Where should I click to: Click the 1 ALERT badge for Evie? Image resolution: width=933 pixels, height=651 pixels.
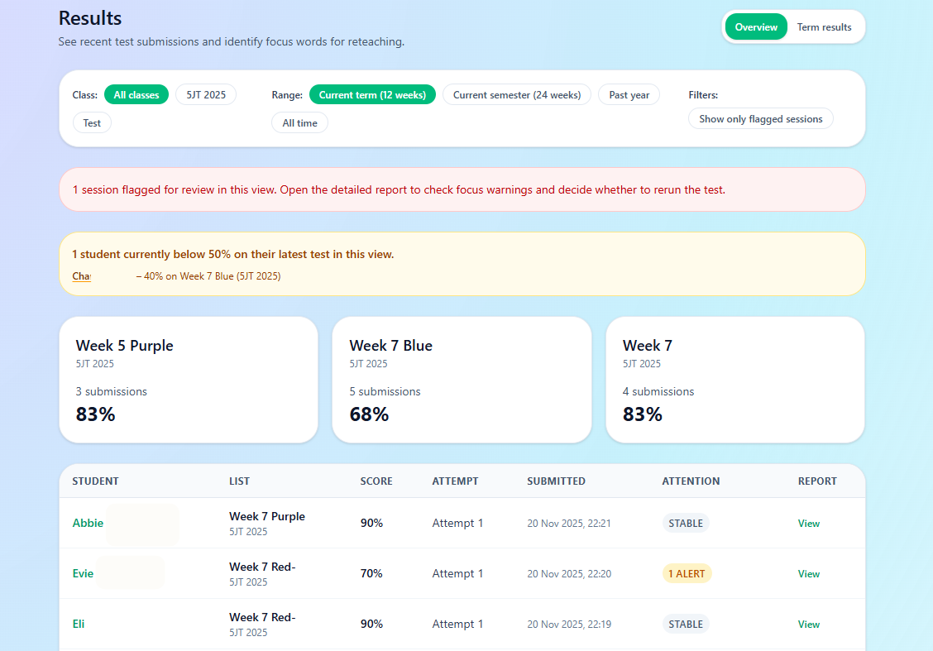click(x=687, y=574)
